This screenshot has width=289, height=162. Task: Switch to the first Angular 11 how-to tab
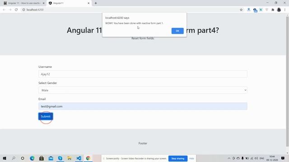(24, 3)
